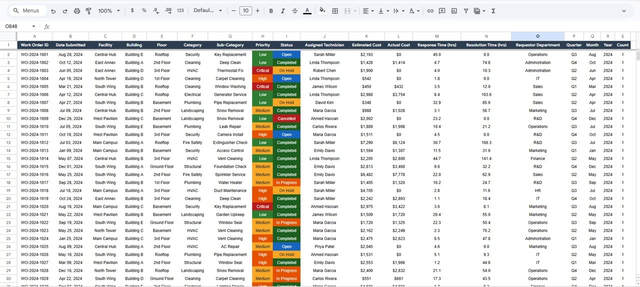Image resolution: width=640 pixels, height=287 pixels.
Task: Open the borders grid icon
Action: (335, 10)
